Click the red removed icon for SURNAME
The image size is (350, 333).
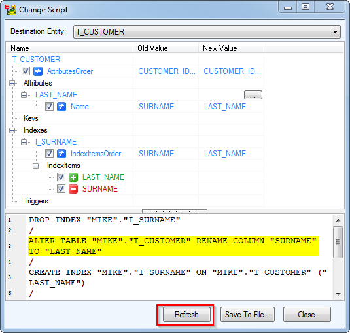pos(73,189)
